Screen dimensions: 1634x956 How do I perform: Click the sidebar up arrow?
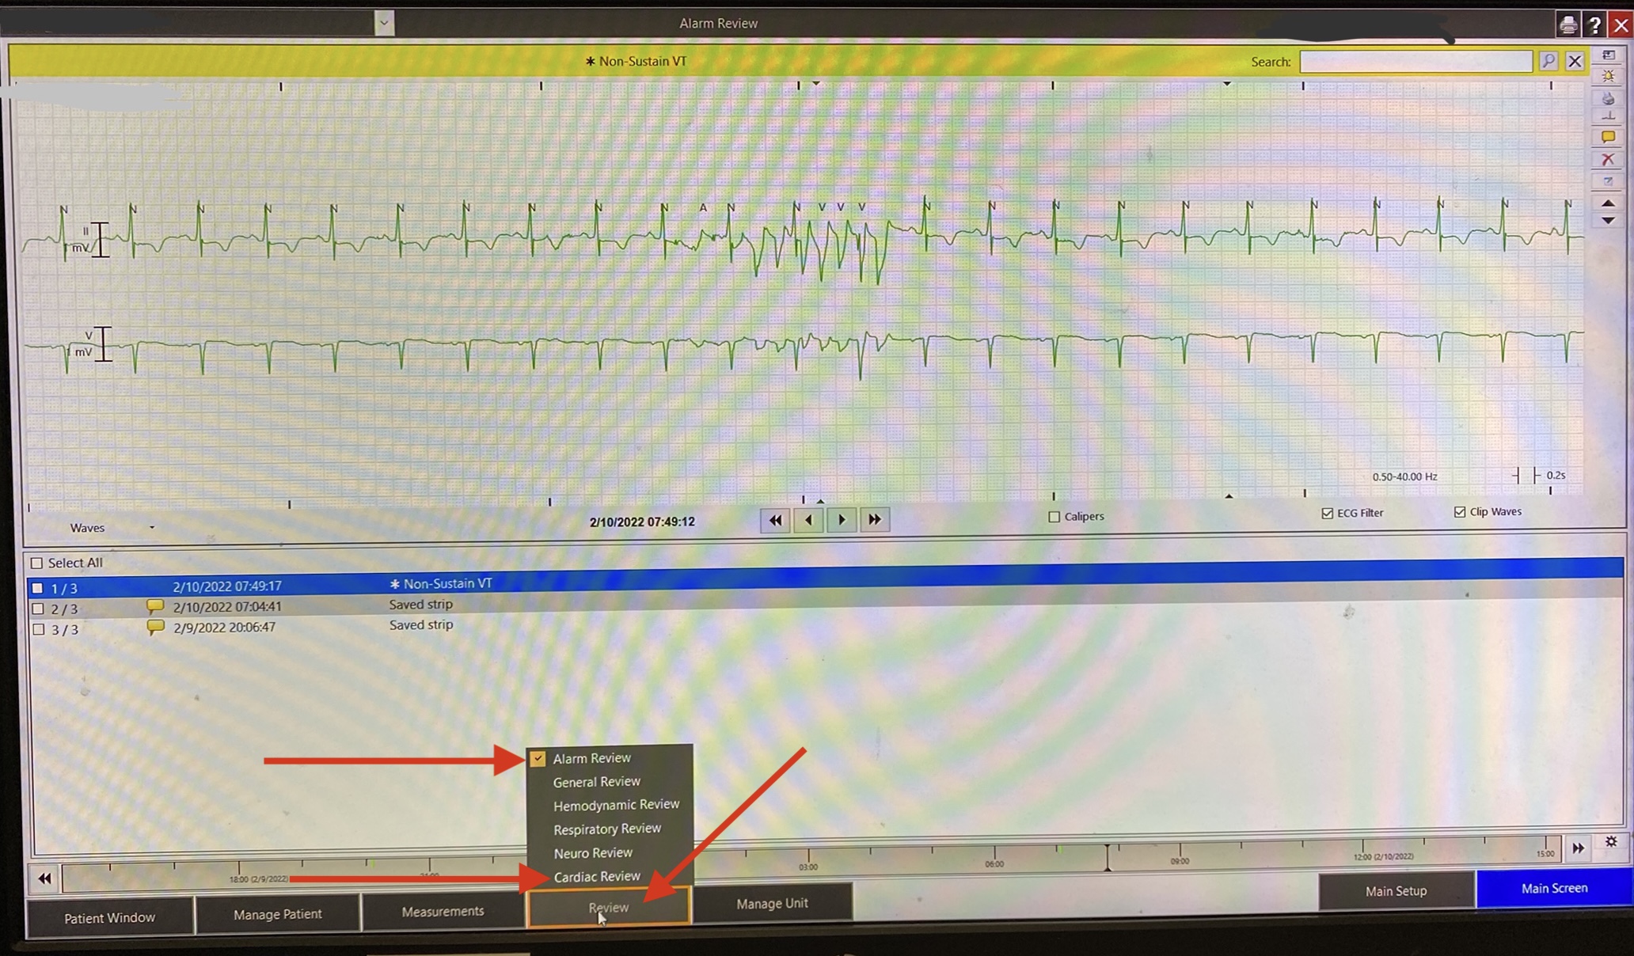pos(1608,203)
